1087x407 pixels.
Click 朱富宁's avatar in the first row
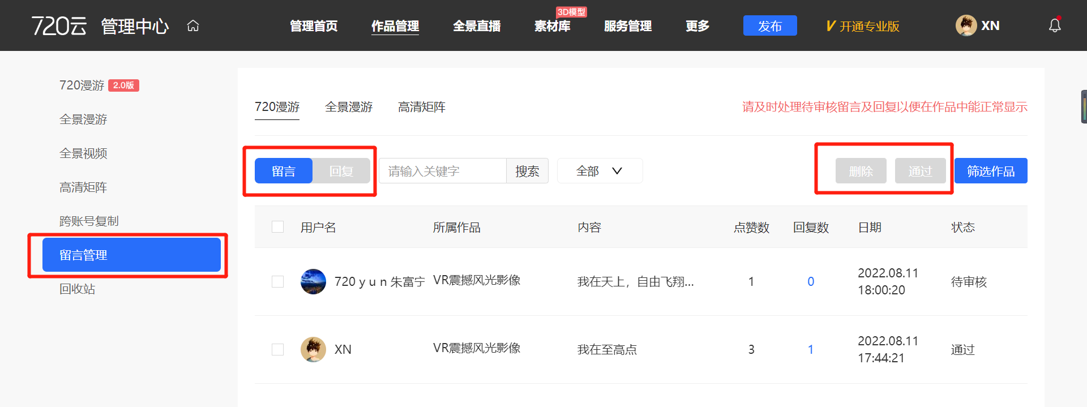(313, 281)
